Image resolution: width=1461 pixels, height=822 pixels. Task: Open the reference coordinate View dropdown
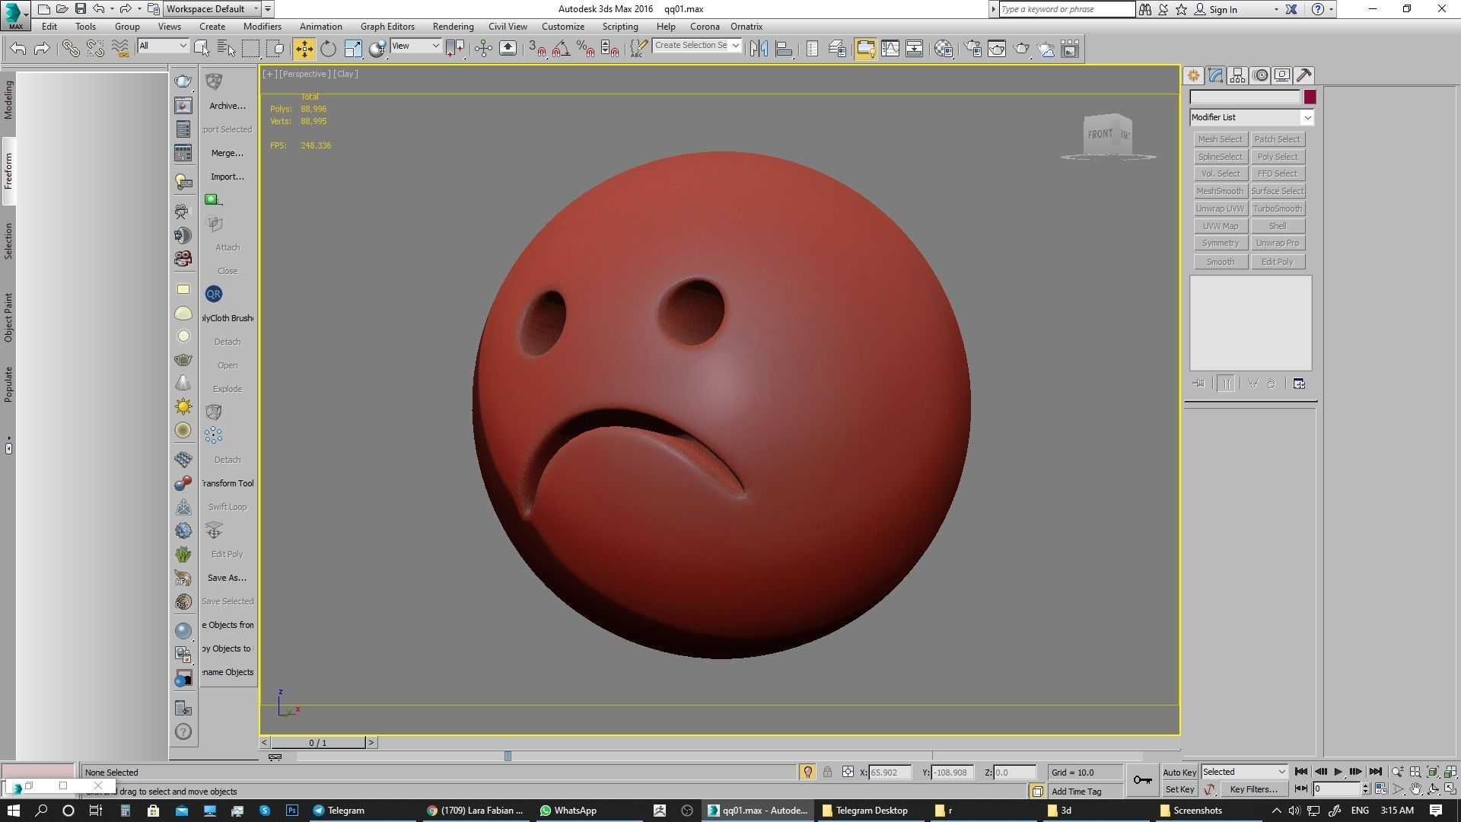(x=415, y=46)
